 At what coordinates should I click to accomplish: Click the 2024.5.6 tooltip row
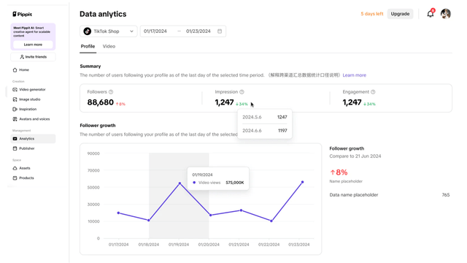265,117
